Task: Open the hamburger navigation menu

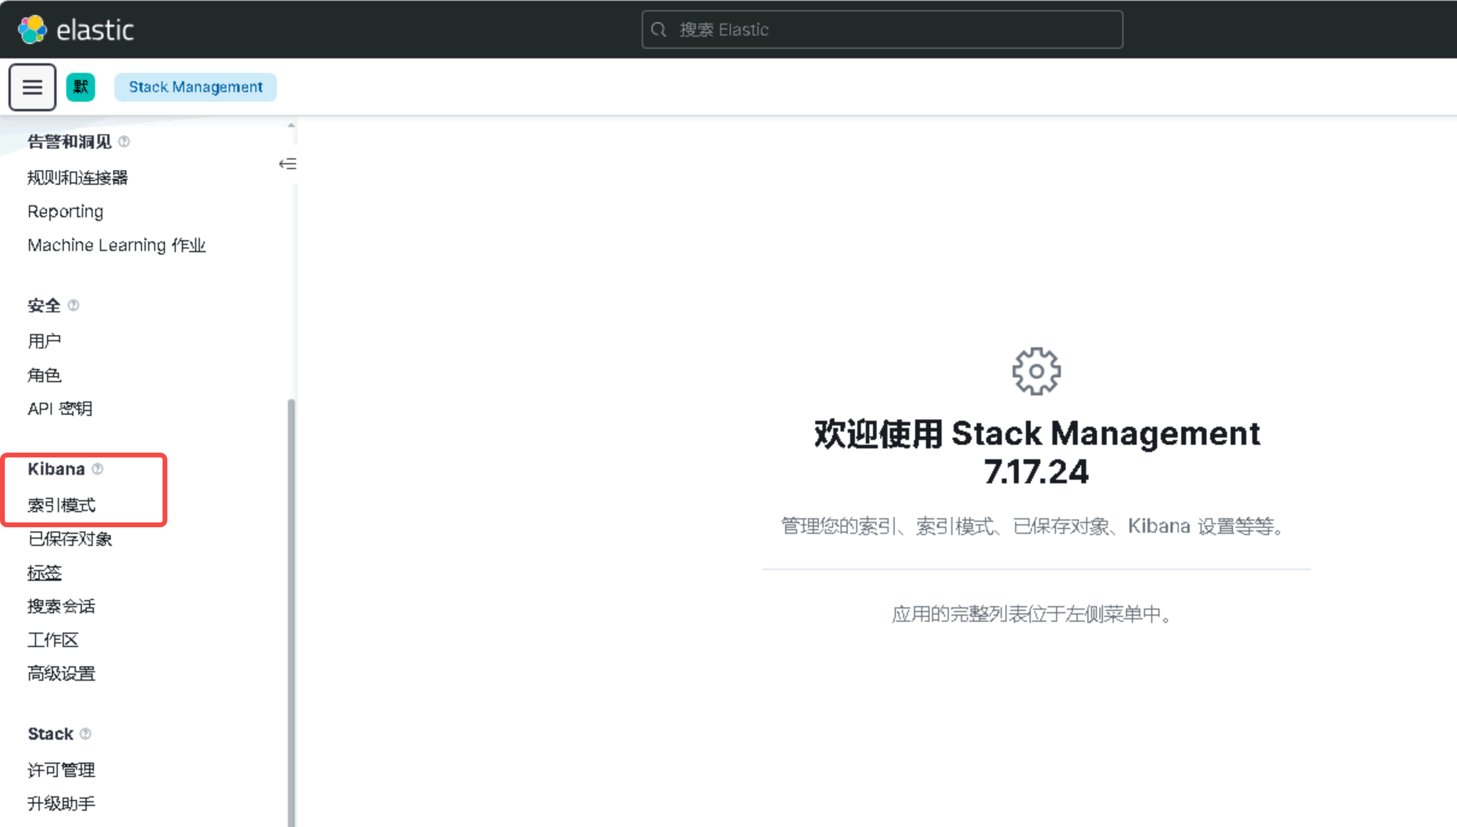Action: 33,87
